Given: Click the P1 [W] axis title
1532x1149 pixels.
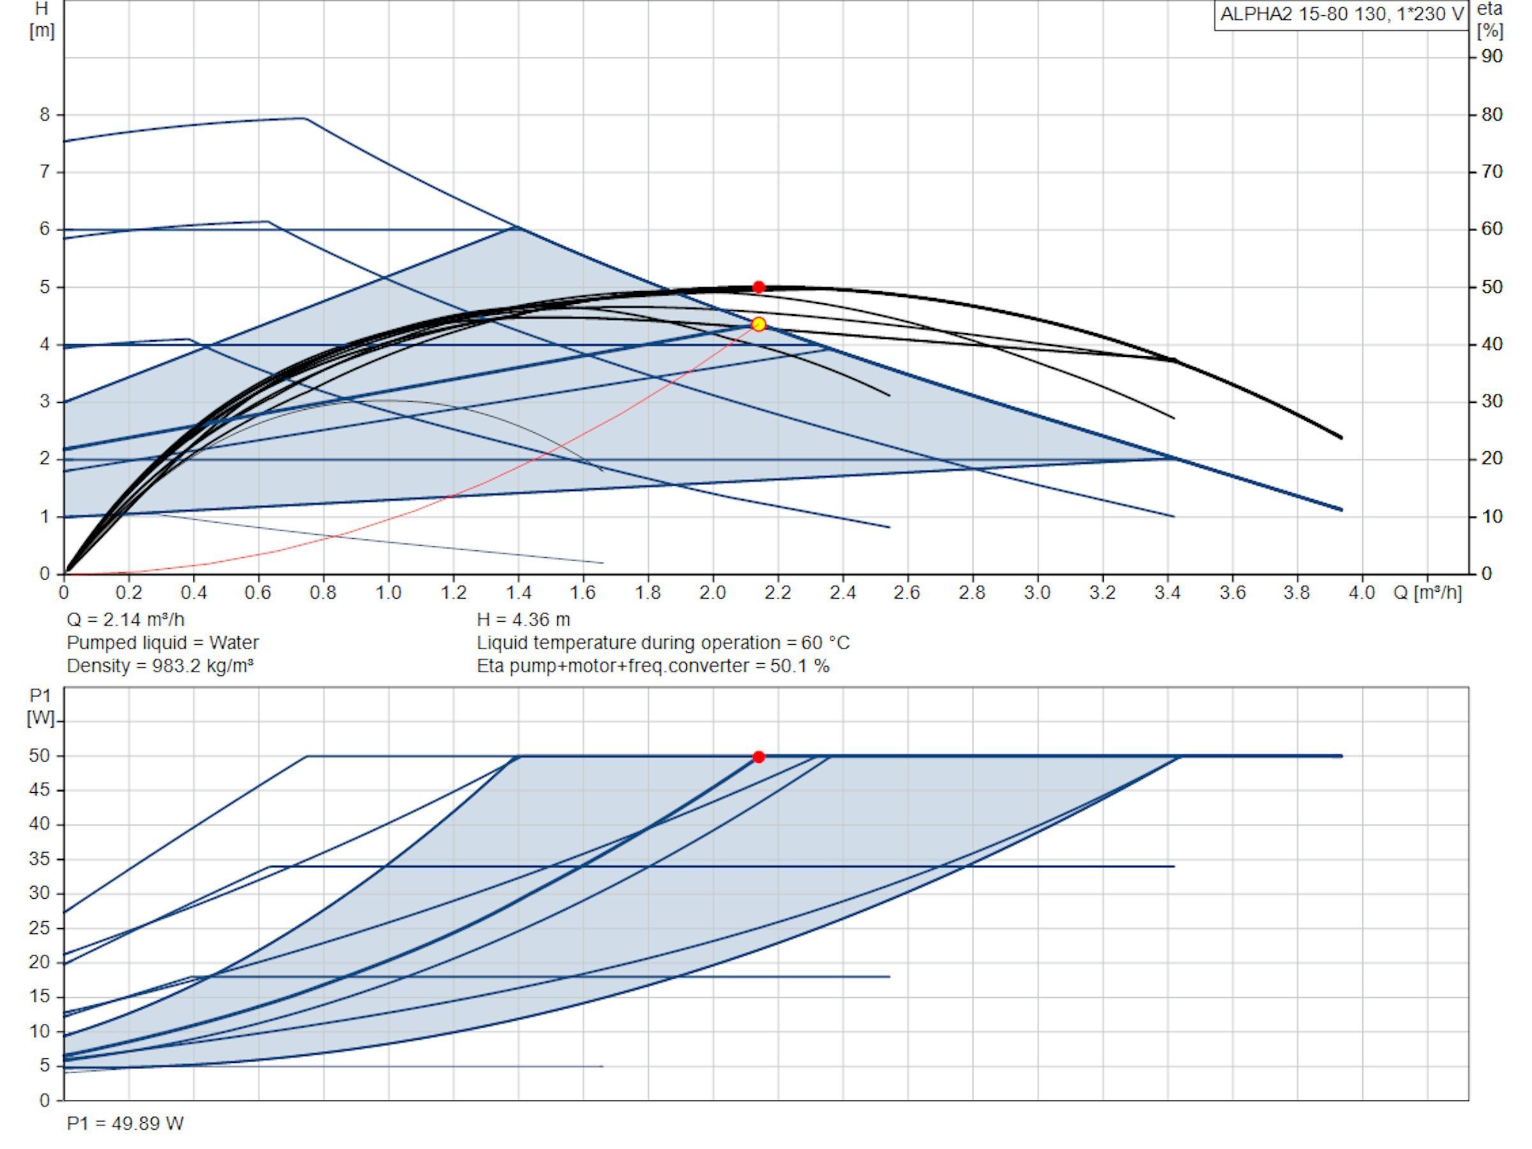Looking at the screenshot, I should 41,707.
